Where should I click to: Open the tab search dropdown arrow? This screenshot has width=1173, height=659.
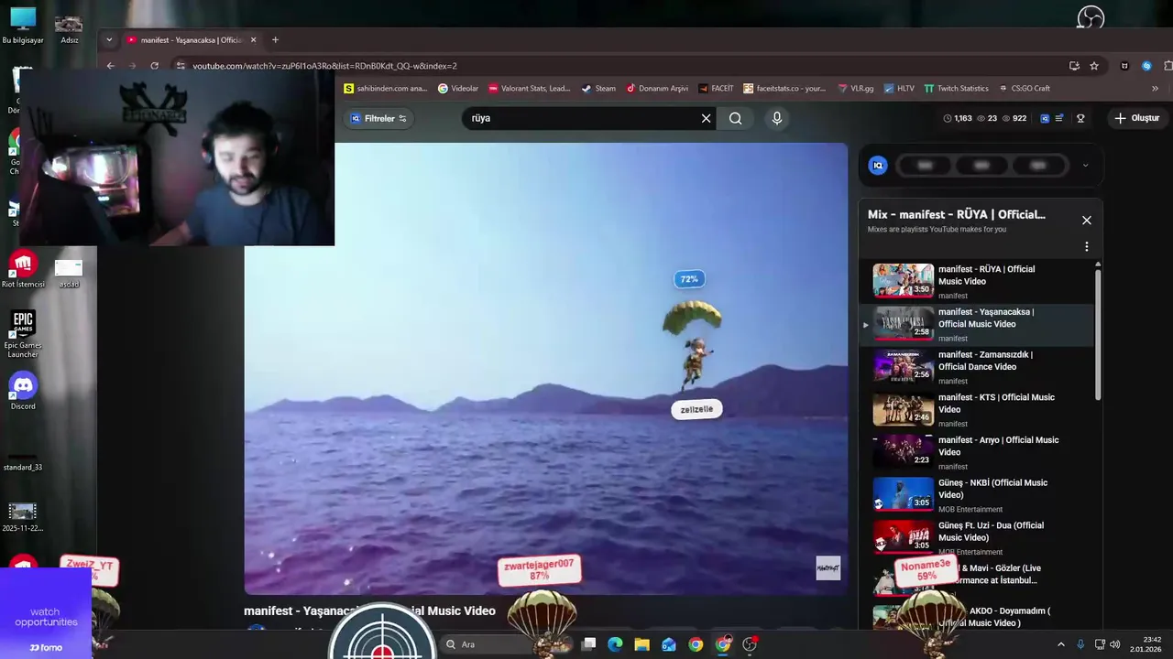[x=109, y=39]
